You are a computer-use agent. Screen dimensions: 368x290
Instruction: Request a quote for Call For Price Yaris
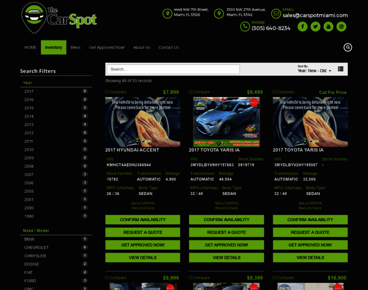310,232
